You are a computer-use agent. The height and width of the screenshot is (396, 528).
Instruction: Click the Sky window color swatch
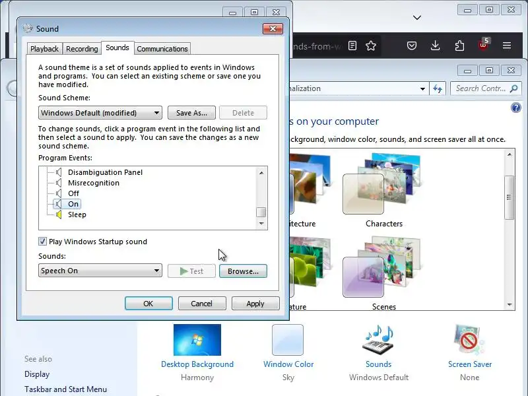coord(288,340)
